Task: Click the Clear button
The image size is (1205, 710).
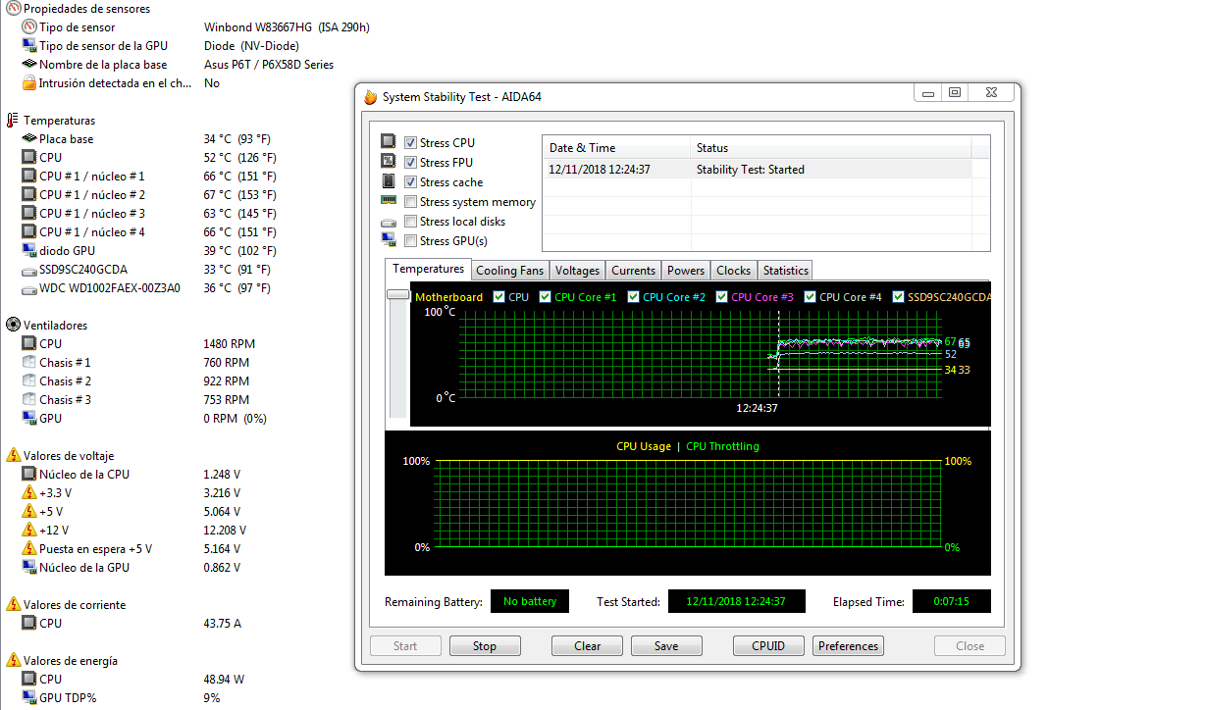Action: point(587,646)
